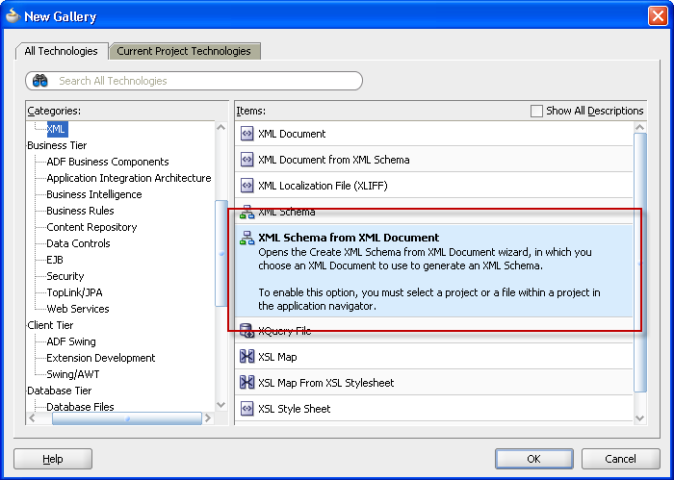Switch to Current Project Technologies tab
The height and width of the screenshot is (480, 674).
(x=184, y=51)
